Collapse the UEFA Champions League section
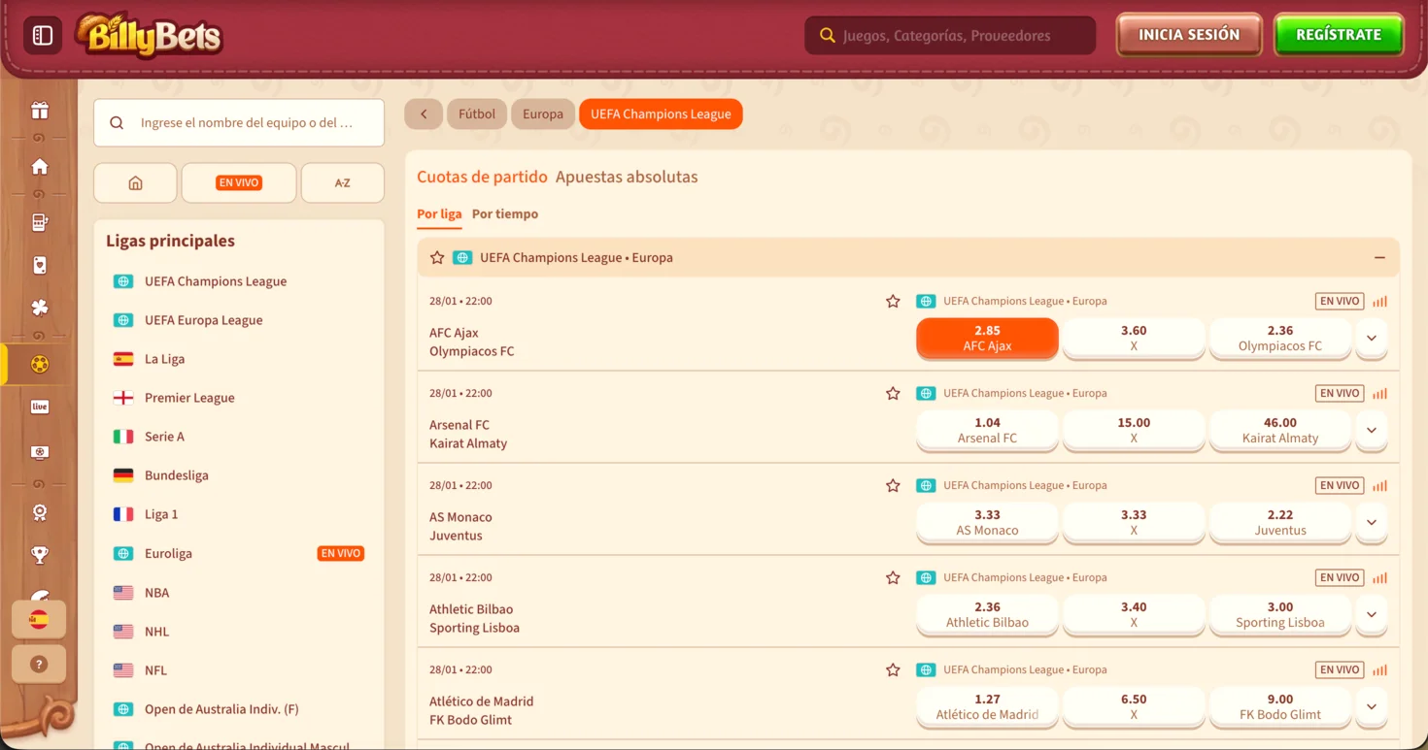The height and width of the screenshot is (750, 1428). pos(1379,258)
